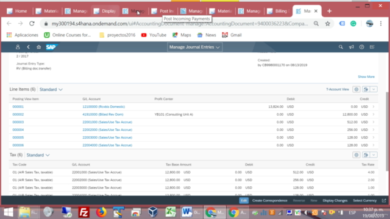Screen dimensions: 390x219
Task: Expand Tax export options arrow
Action: coord(374,155)
